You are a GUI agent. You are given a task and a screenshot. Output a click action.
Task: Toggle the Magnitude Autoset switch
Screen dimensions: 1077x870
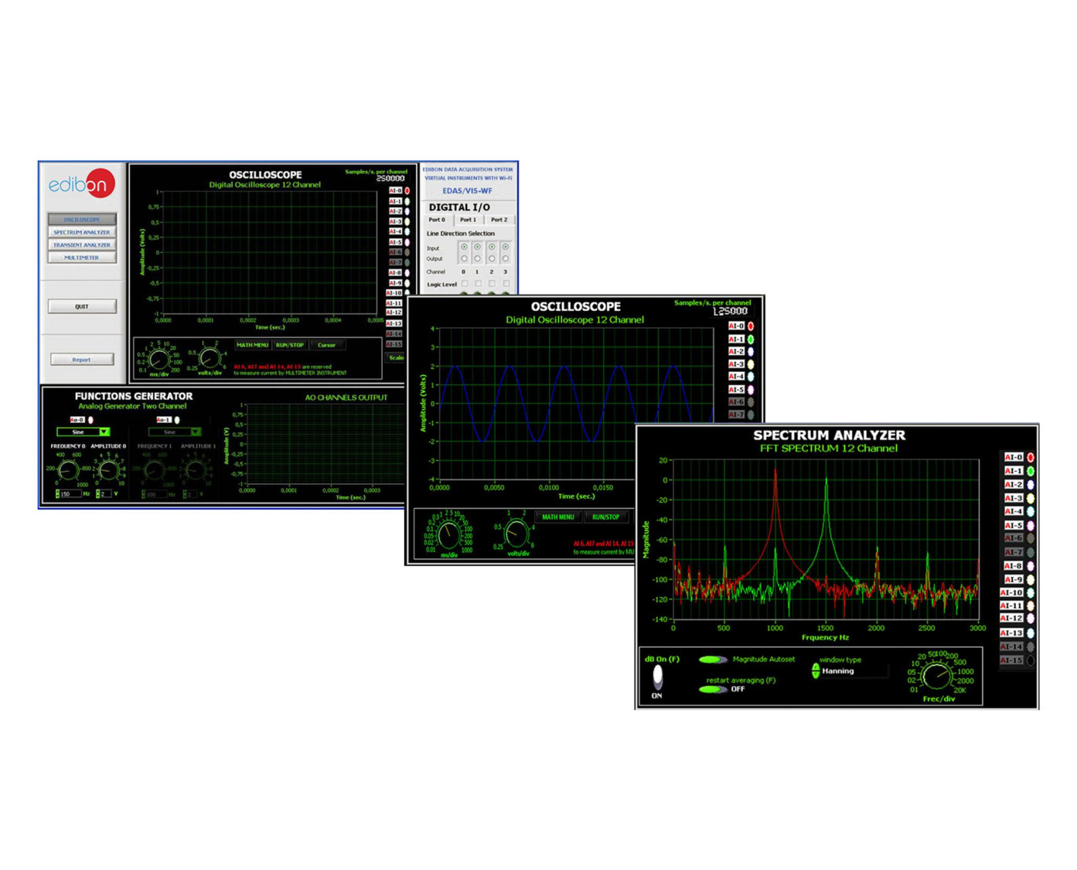click(712, 660)
